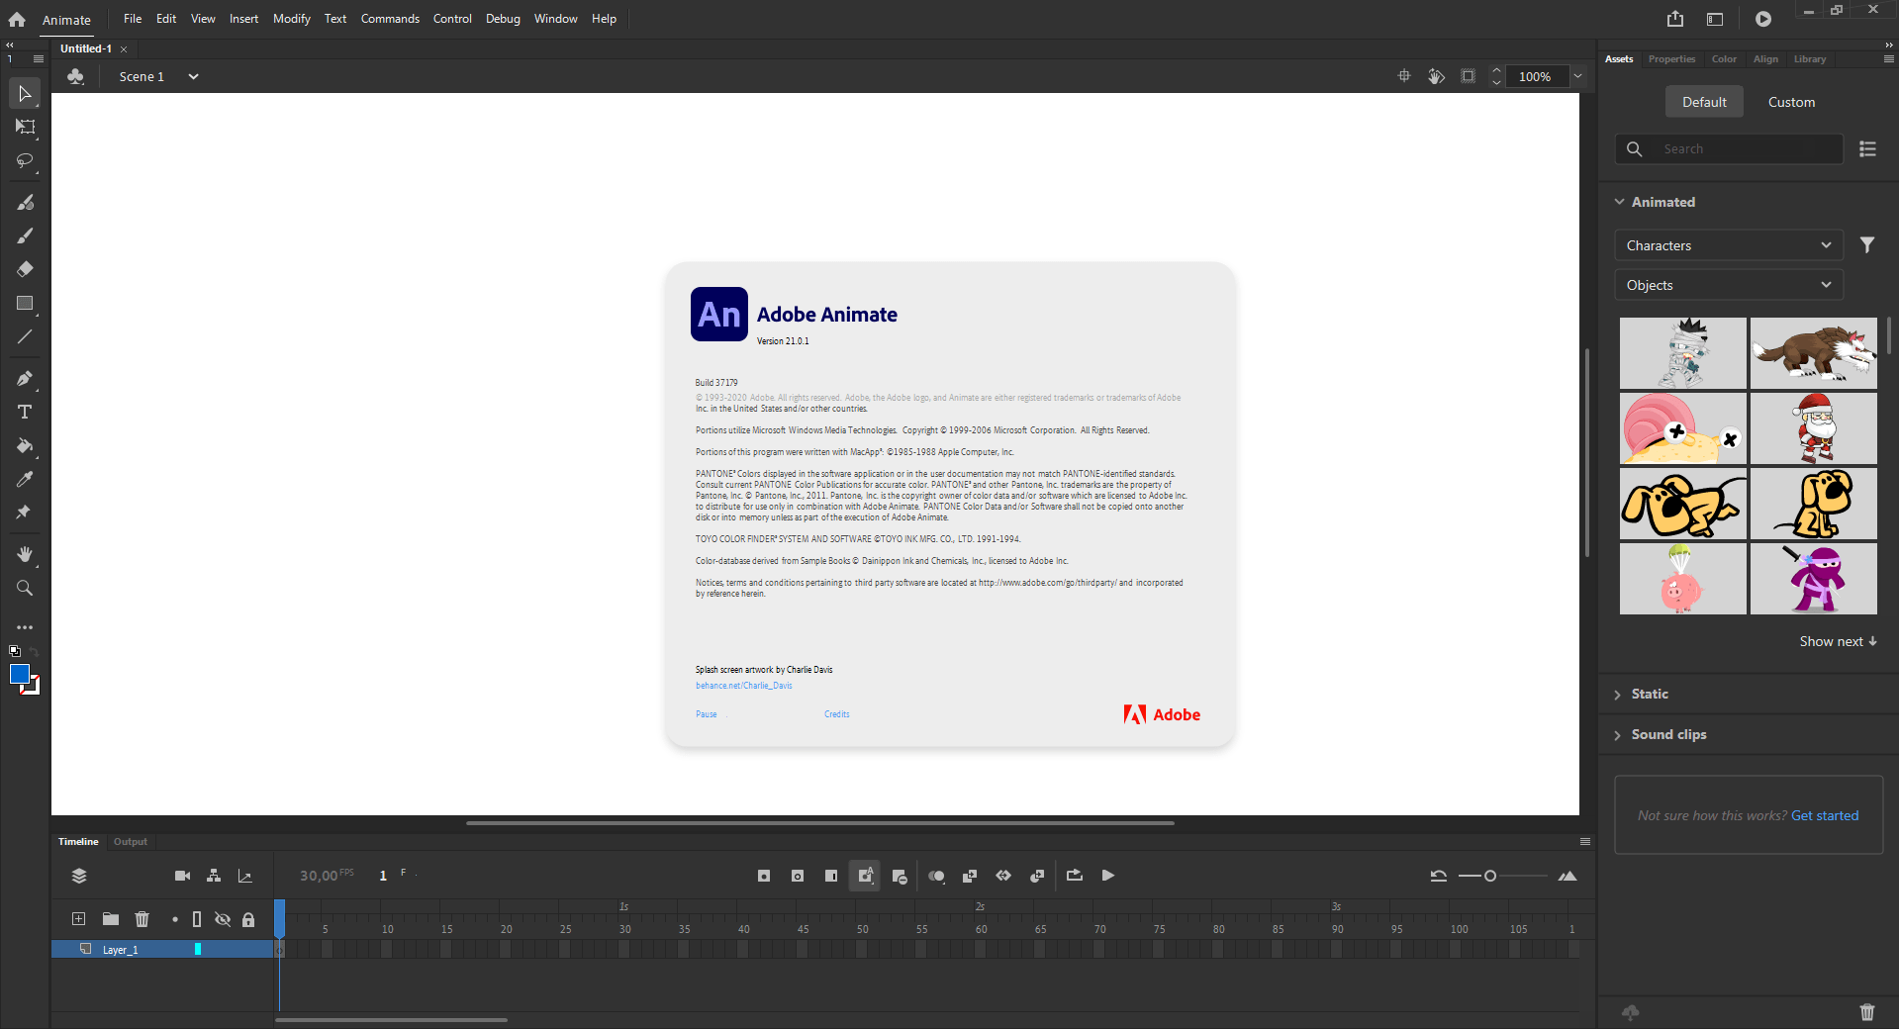The image size is (1899, 1029).
Task: Open the Modify menu
Action: (x=292, y=19)
